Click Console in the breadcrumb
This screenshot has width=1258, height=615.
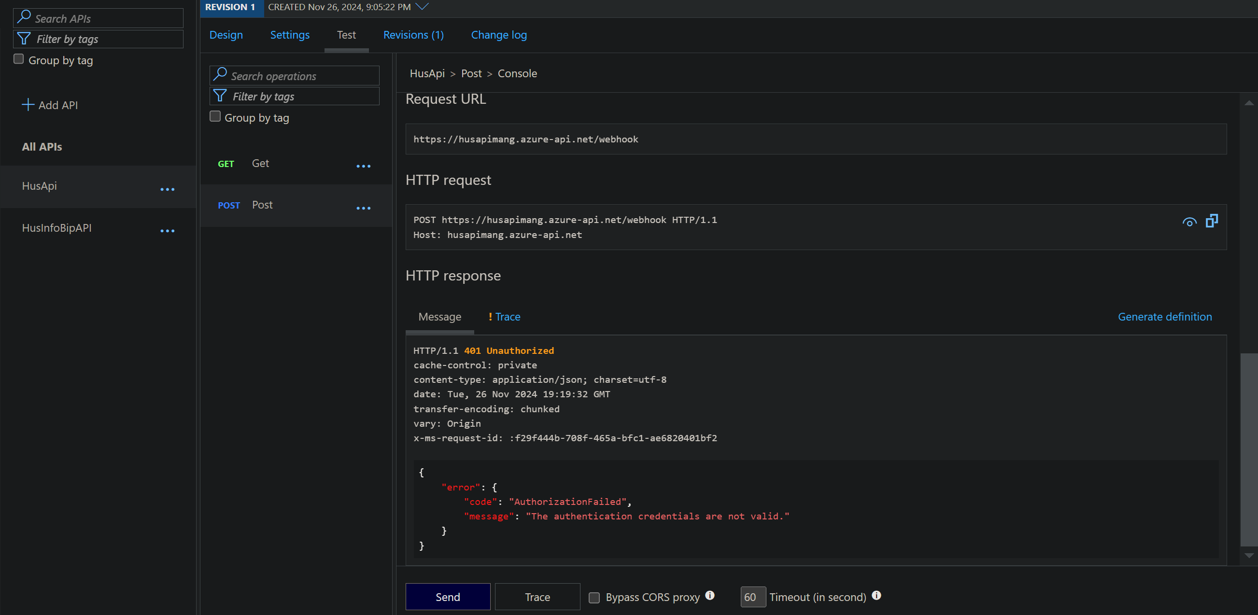click(517, 73)
